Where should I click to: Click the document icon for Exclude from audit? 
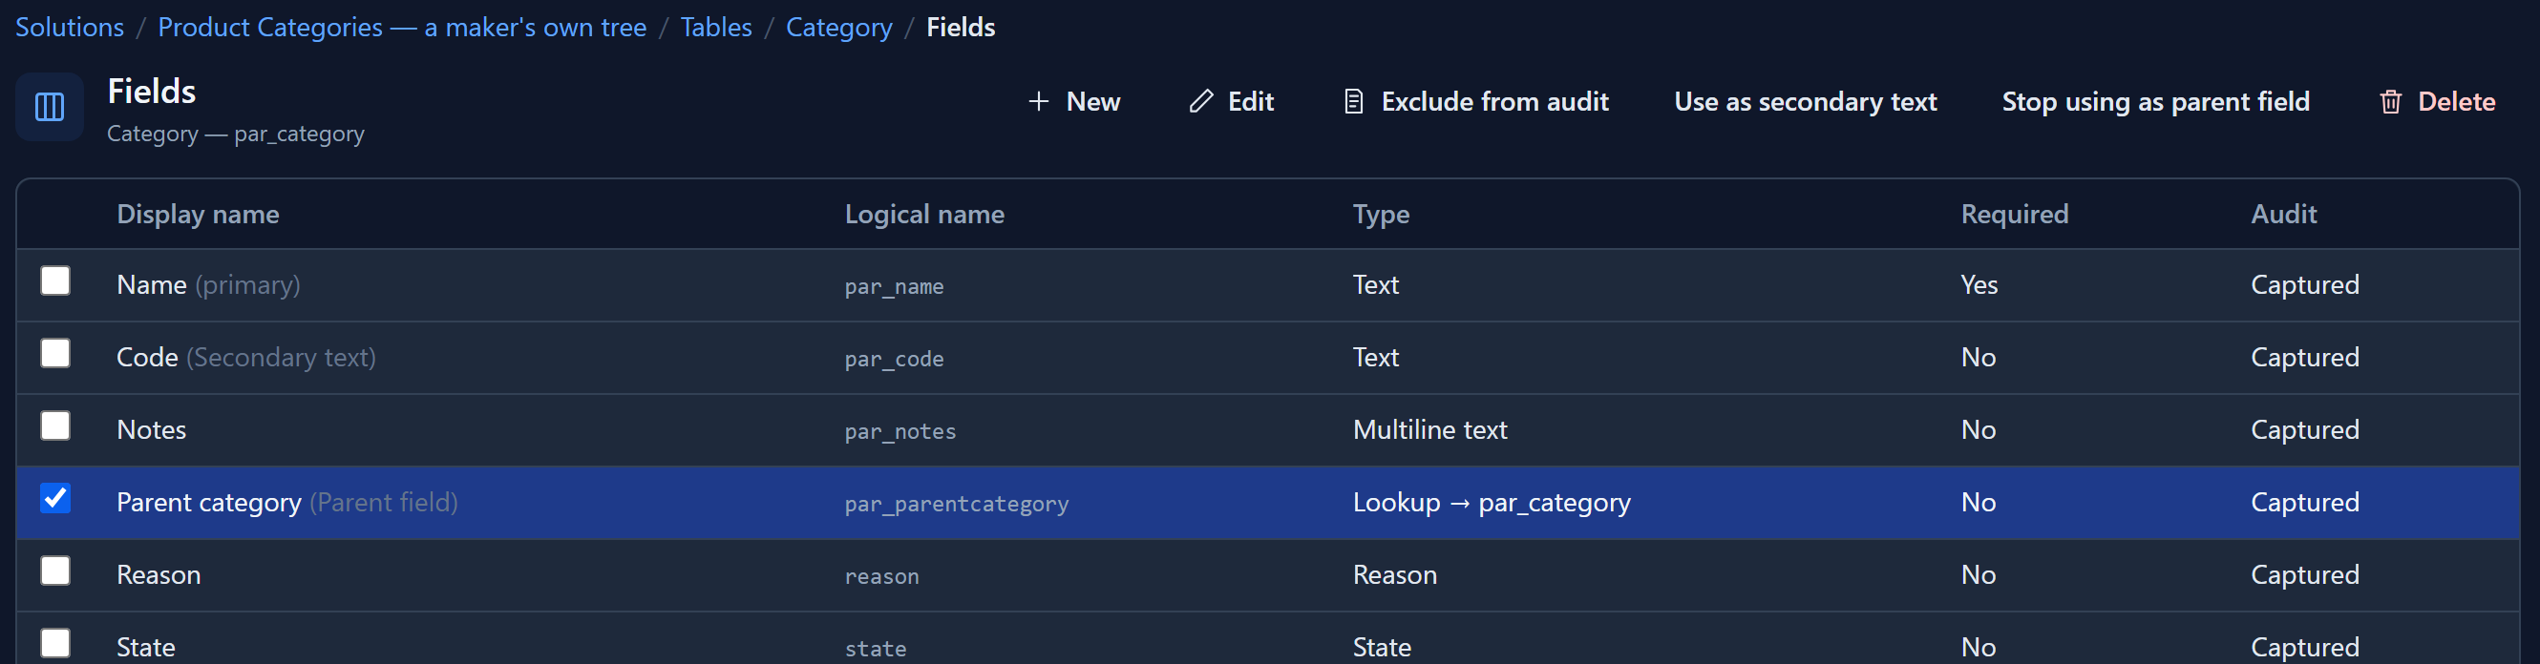click(1354, 101)
